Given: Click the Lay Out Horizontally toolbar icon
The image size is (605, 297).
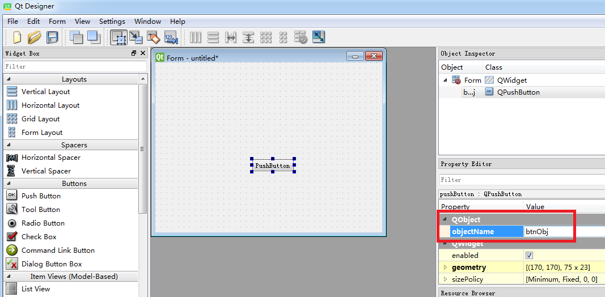Looking at the screenshot, I should point(196,37).
